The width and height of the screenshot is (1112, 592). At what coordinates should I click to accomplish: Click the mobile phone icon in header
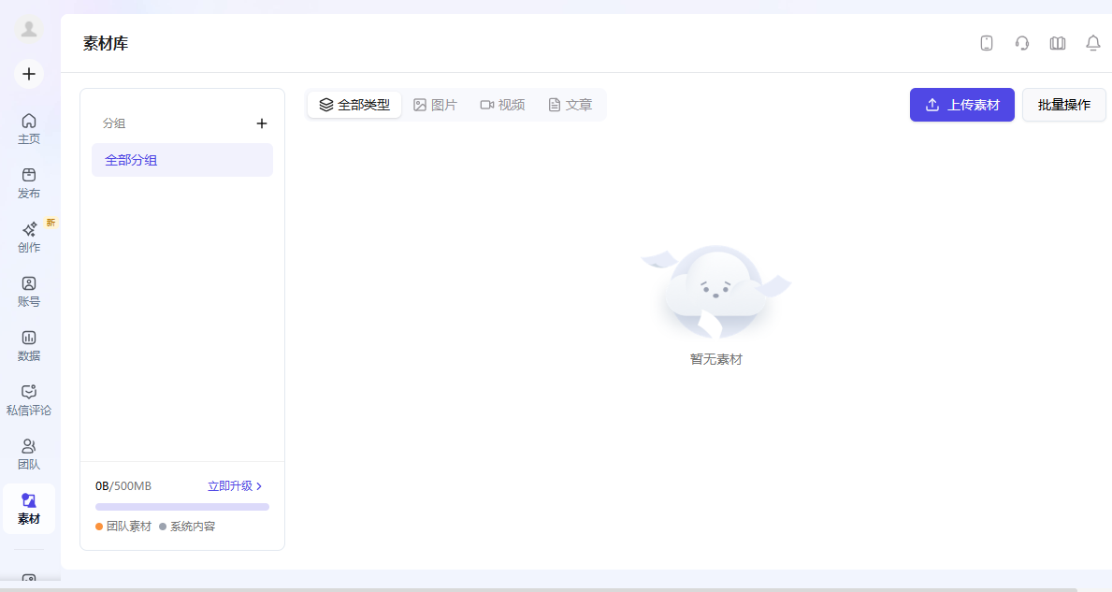pos(987,43)
